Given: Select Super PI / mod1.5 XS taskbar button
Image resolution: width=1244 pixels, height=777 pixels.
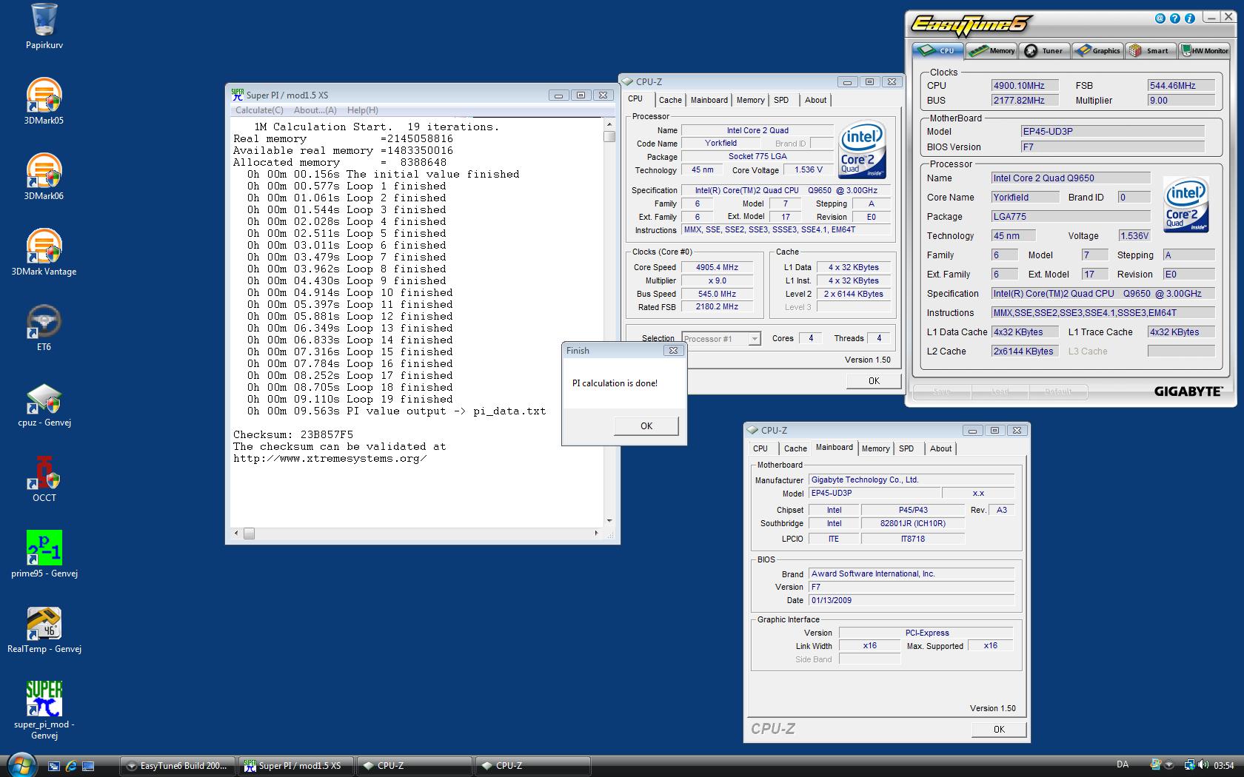Looking at the screenshot, I should click(296, 766).
